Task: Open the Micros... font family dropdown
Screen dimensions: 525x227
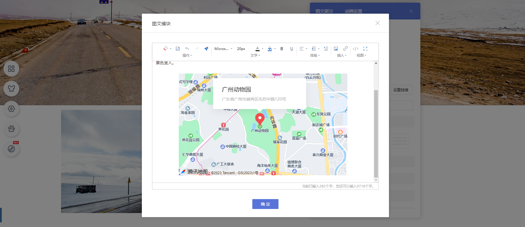Action: tap(223, 49)
